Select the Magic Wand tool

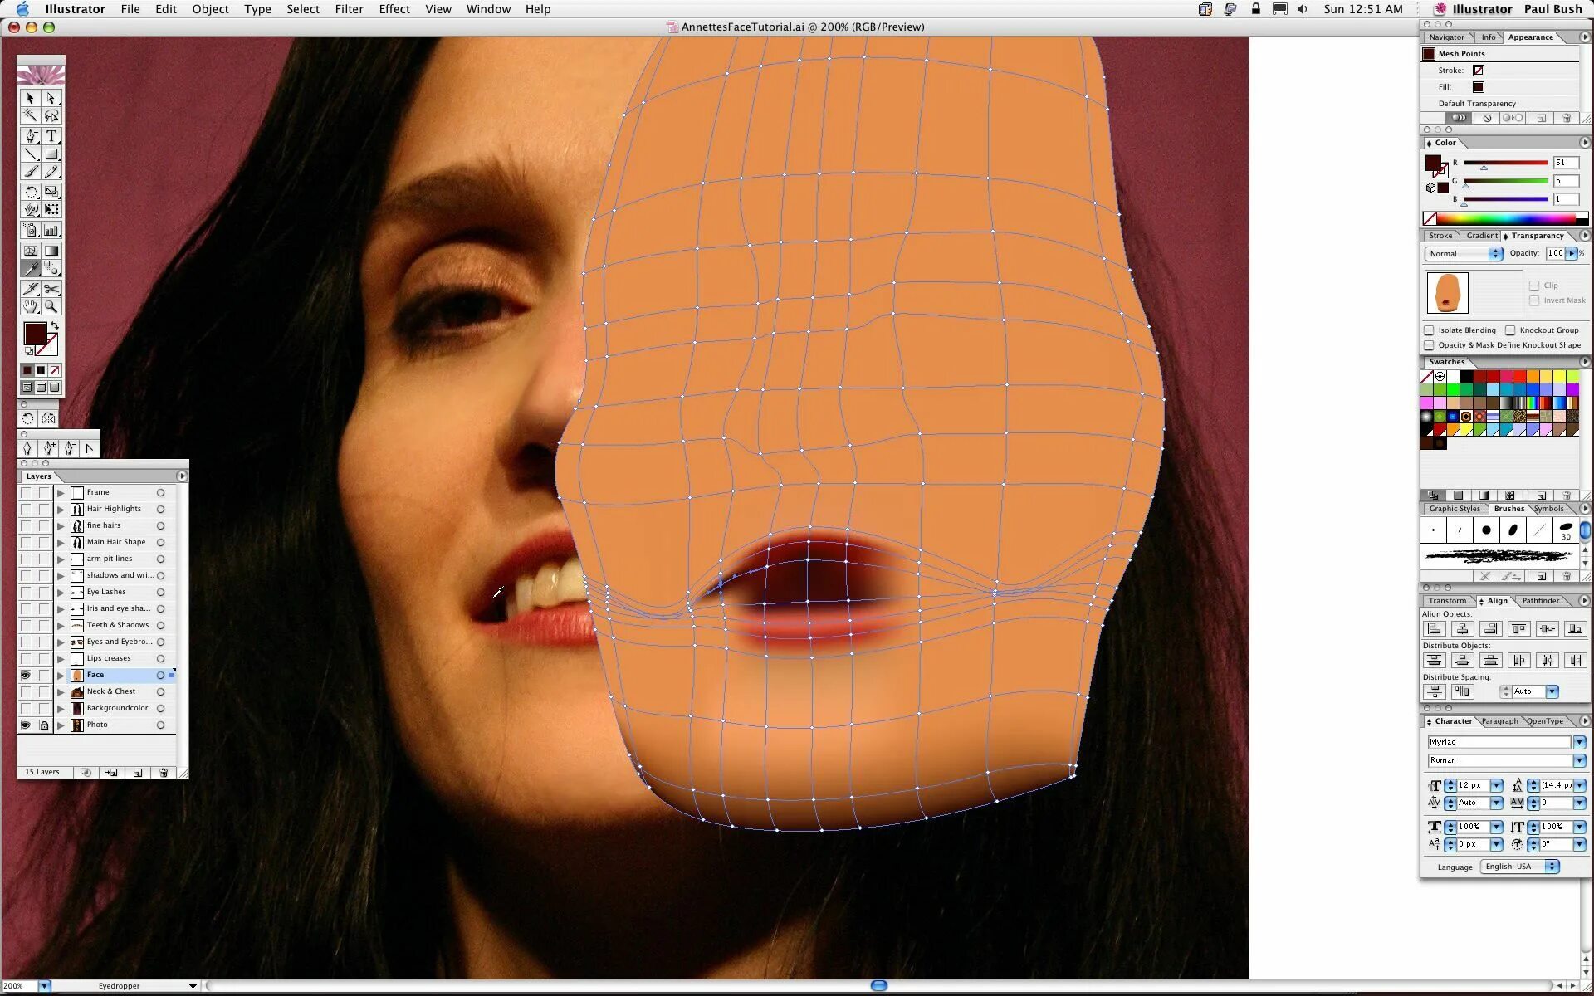tap(31, 116)
